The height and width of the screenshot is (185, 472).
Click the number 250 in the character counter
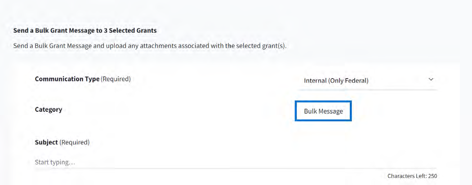coord(432,176)
